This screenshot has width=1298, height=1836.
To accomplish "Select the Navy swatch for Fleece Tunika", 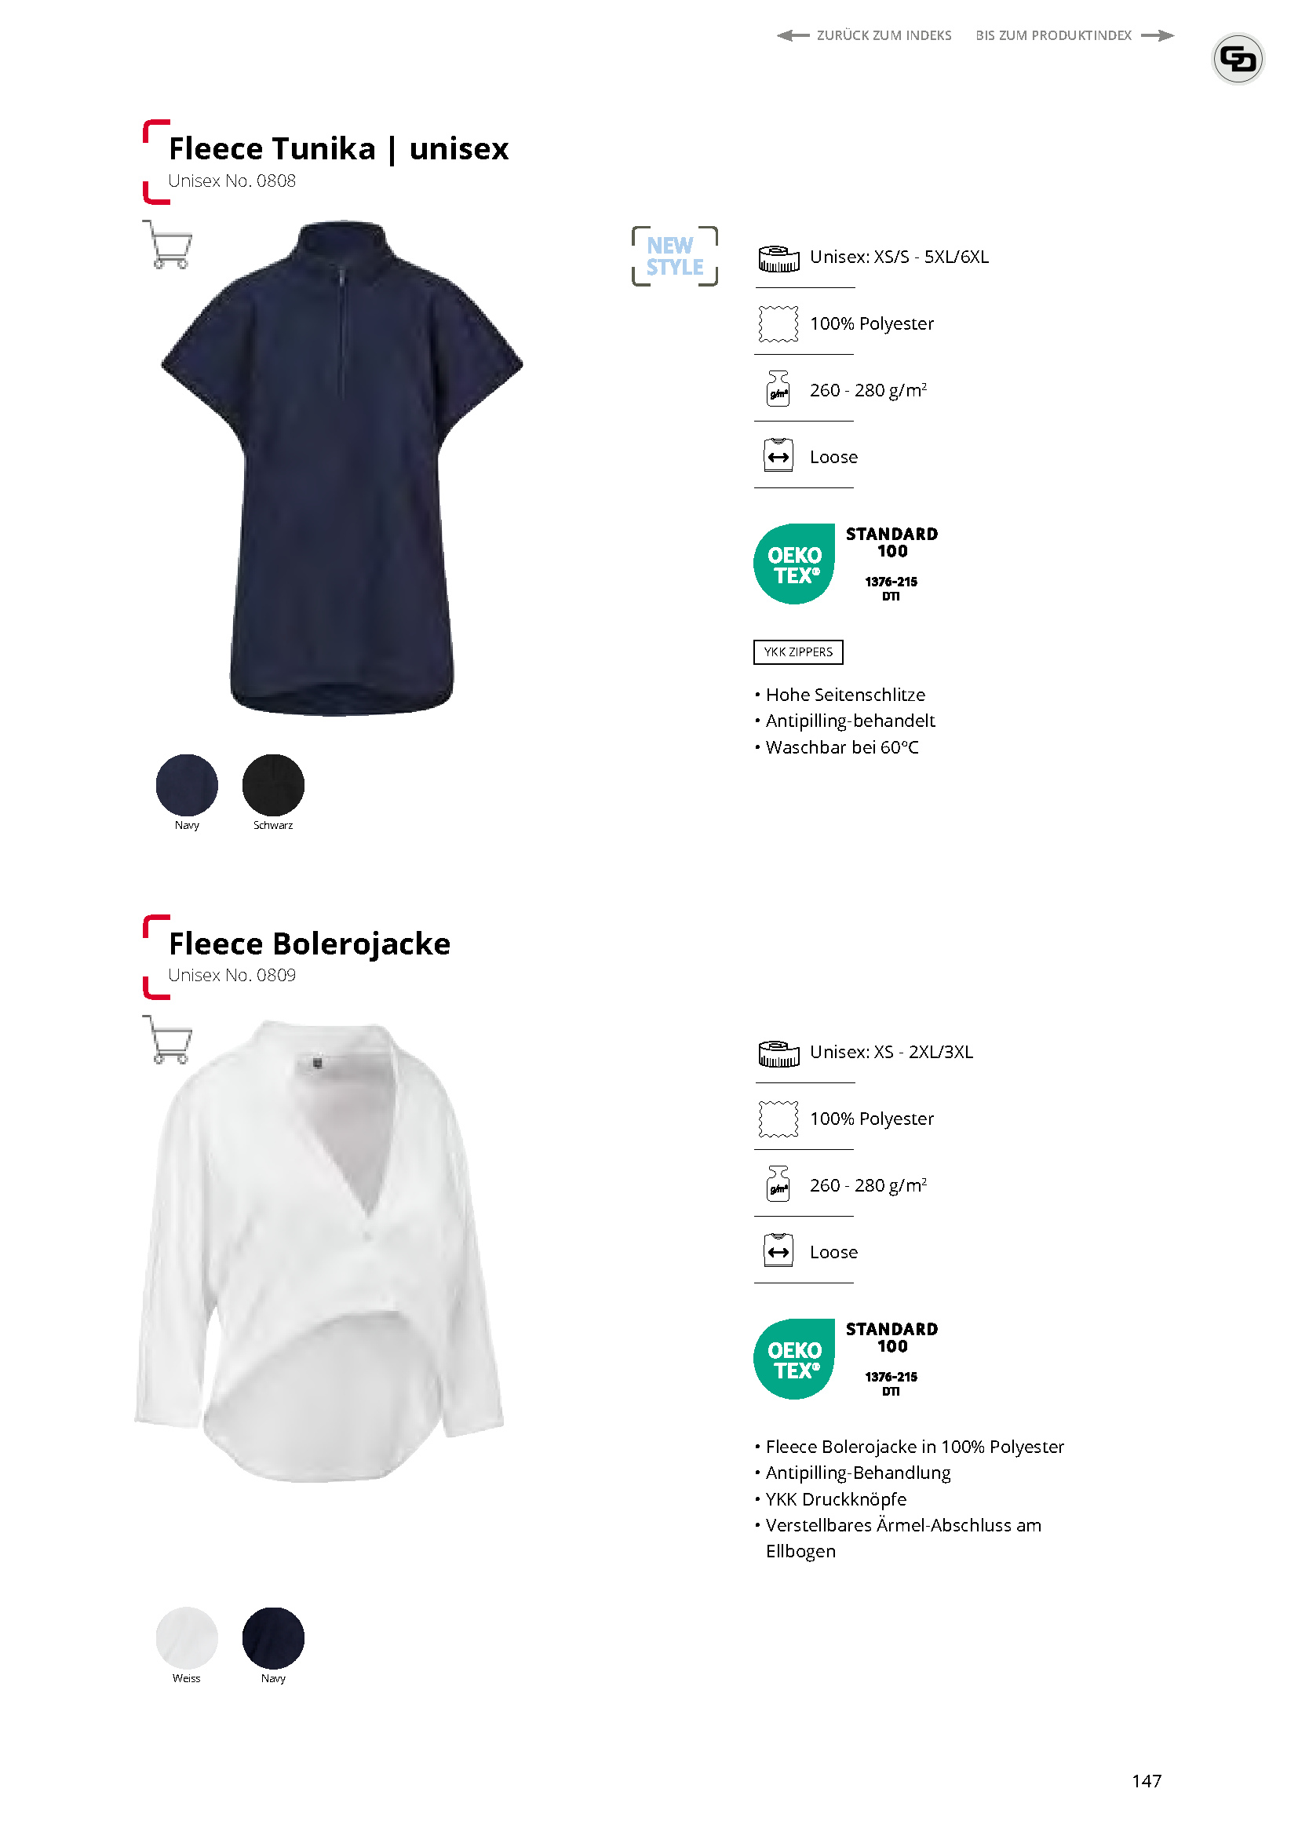I will (x=187, y=785).
